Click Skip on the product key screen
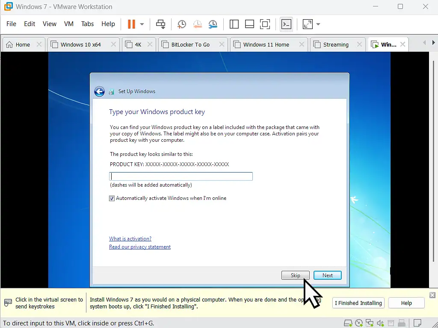 pos(296,275)
